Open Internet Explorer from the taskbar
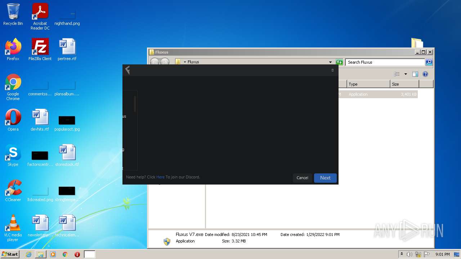Viewport: 461px width, 259px height. 29,254
